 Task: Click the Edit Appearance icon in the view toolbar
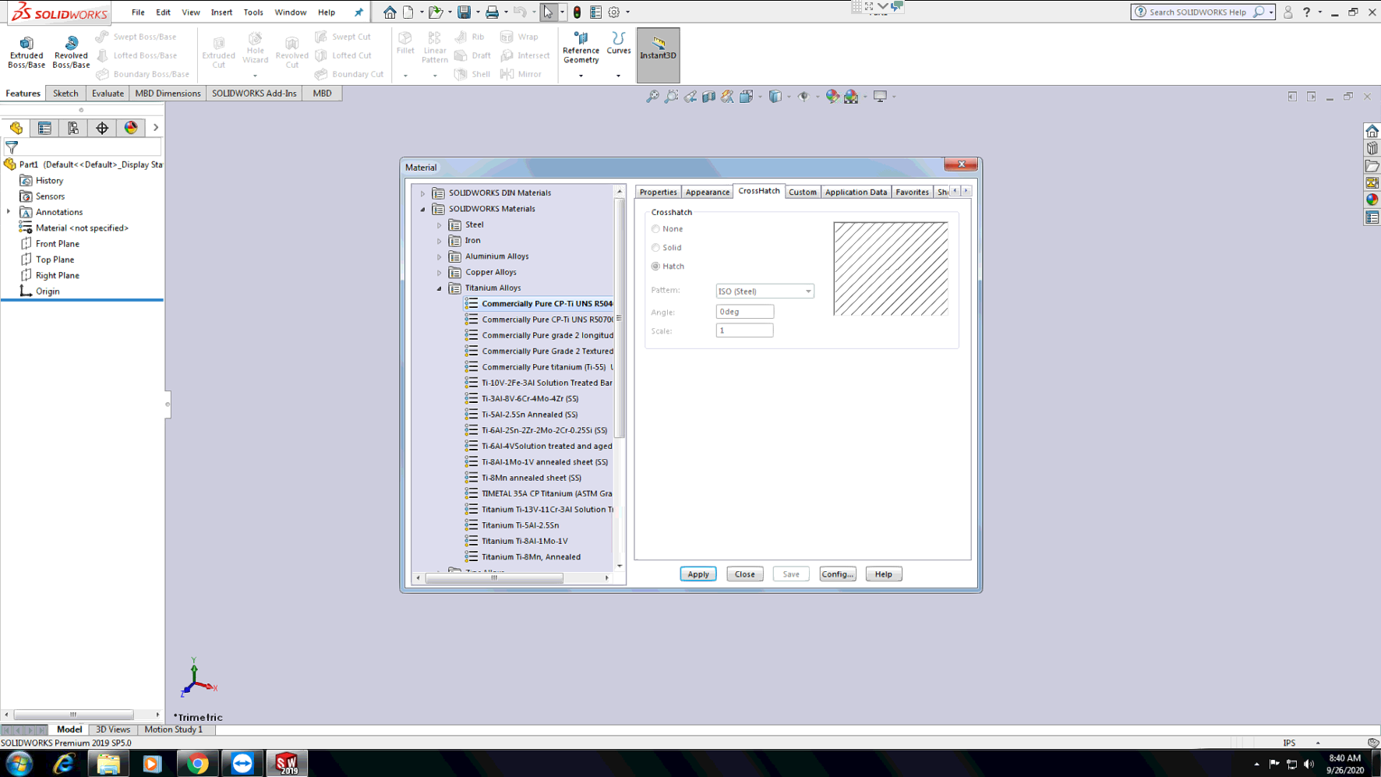coord(832,97)
